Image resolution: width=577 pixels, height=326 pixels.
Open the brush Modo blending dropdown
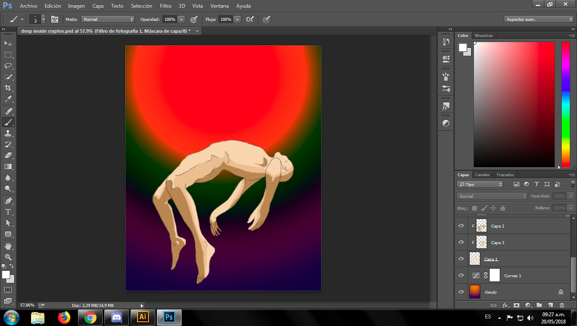point(108,19)
